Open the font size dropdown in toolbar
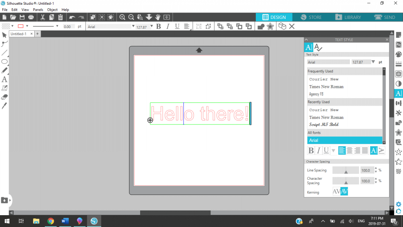Screen dimensions: 403x227 coord(152,26)
